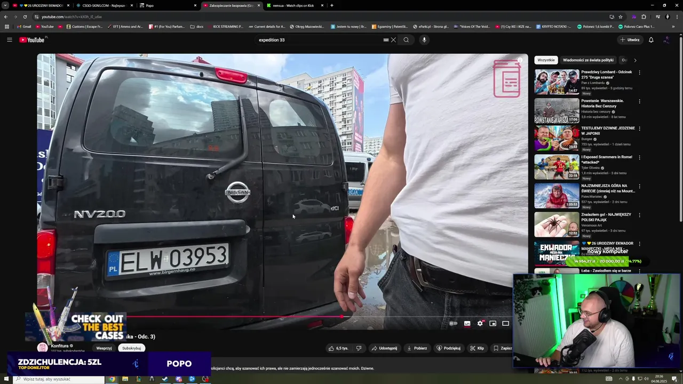Clear the search box with the X
The image size is (683, 384).
coord(393,40)
